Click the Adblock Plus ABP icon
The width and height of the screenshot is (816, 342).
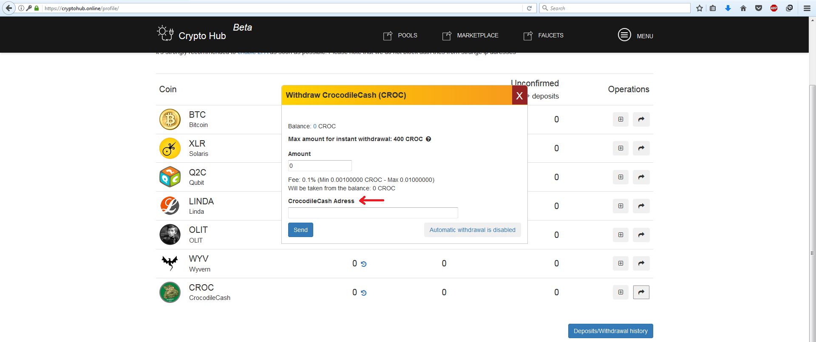point(774,8)
